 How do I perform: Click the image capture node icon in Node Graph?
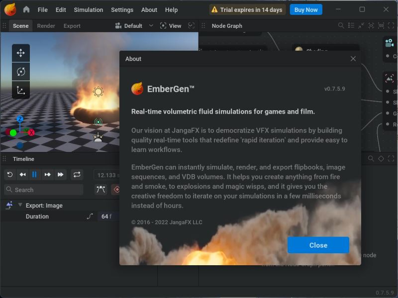tap(390, 78)
